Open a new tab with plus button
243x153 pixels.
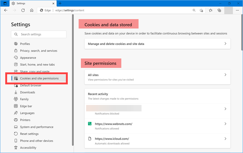60,3
